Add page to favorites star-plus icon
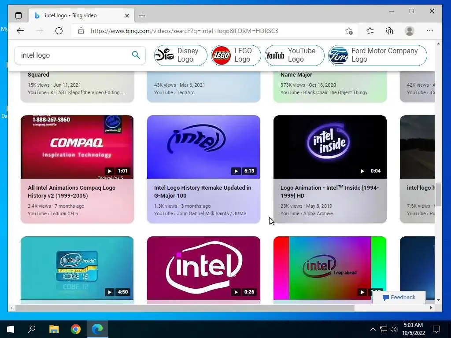This screenshot has height=338, width=451. (x=349, y=31)
